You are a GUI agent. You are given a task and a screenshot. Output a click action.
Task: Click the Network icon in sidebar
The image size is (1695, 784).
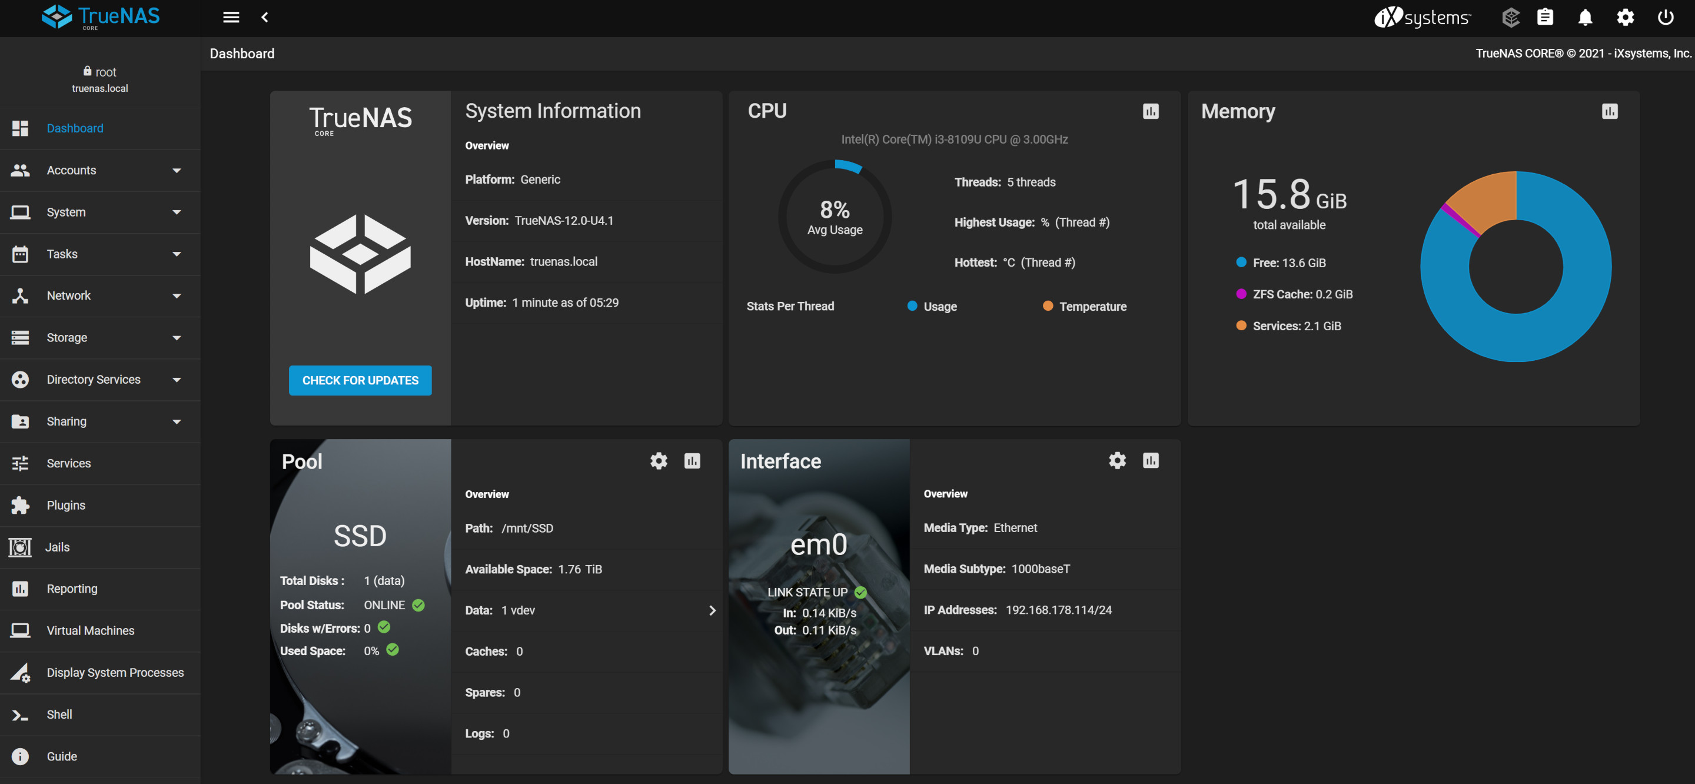(x=21, y=295)
